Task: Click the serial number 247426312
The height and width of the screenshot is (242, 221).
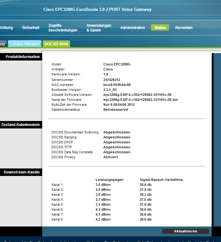Action: (112, 80)
